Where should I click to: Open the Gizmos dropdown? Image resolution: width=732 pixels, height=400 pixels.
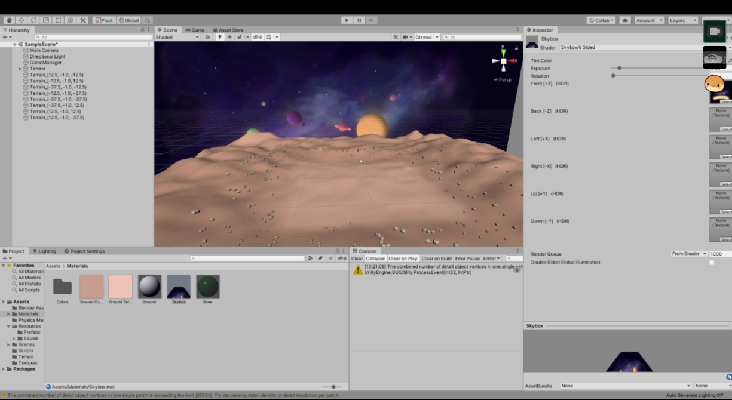click(427, 37)
